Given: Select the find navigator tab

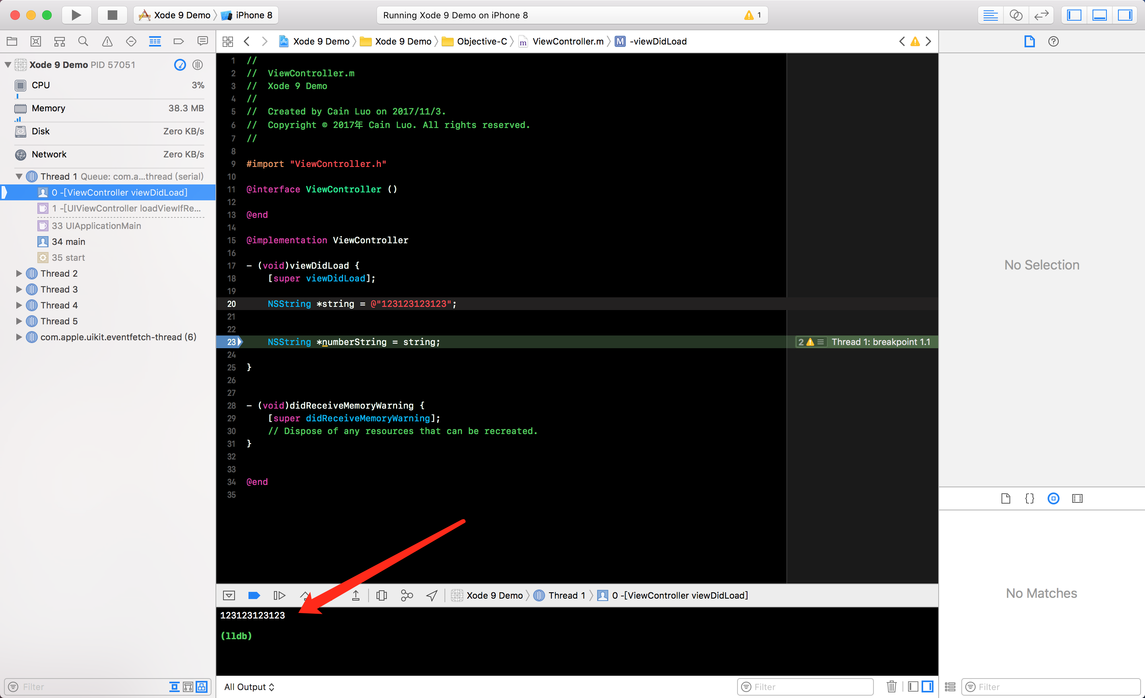Looking at the screenshot, I should point(83,41).
